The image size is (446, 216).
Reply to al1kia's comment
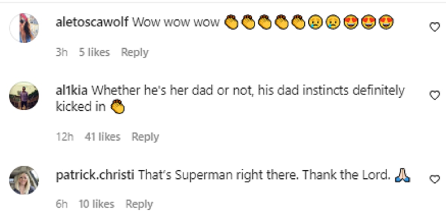coord(145,137)
